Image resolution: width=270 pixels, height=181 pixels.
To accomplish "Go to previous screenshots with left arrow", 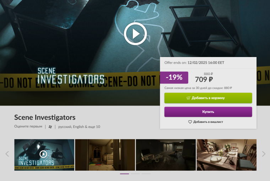I will pyautogui.click(x=7, y=154).
